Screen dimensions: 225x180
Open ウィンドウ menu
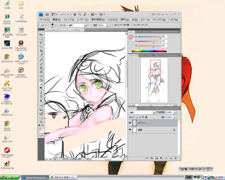click(159, 20)
